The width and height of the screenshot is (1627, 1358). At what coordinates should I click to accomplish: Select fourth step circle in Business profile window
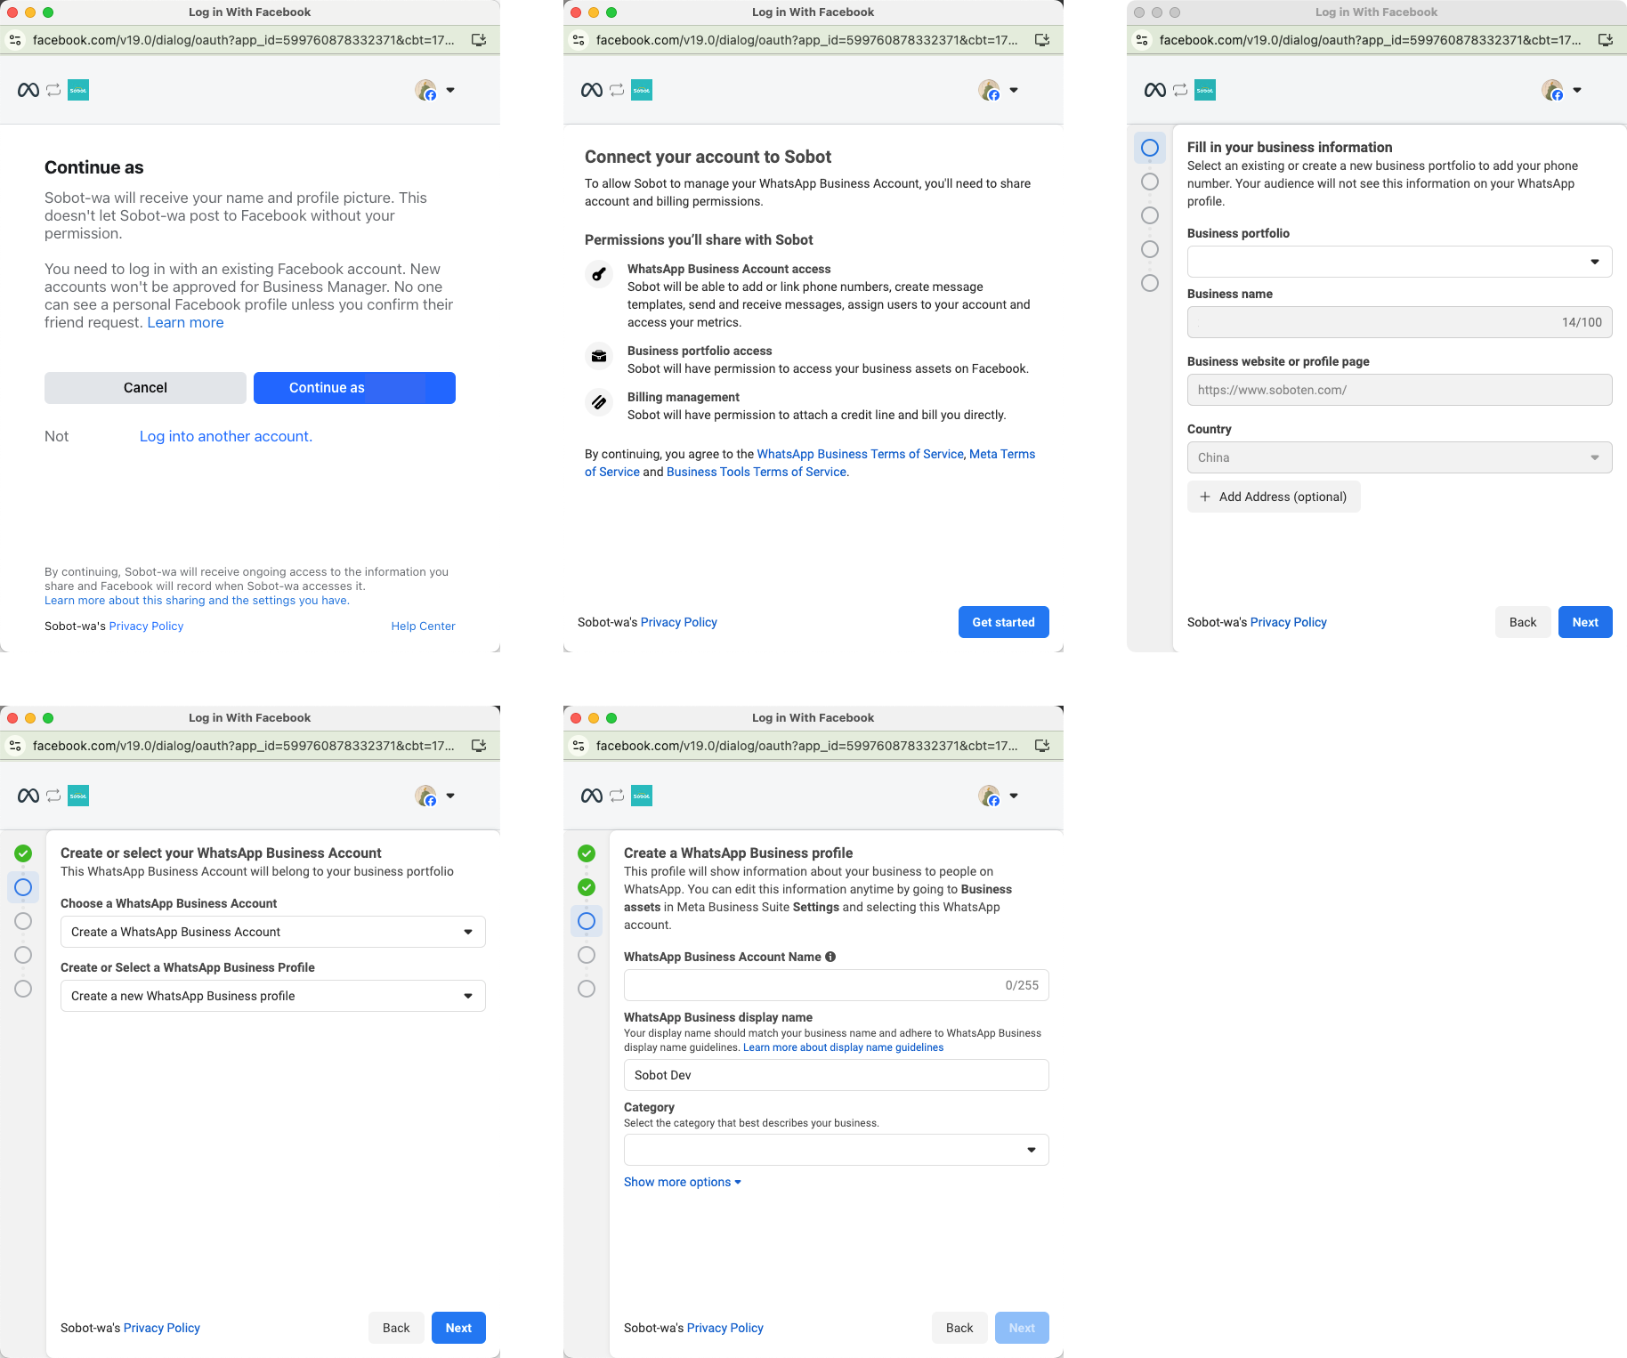coord(587,955)
